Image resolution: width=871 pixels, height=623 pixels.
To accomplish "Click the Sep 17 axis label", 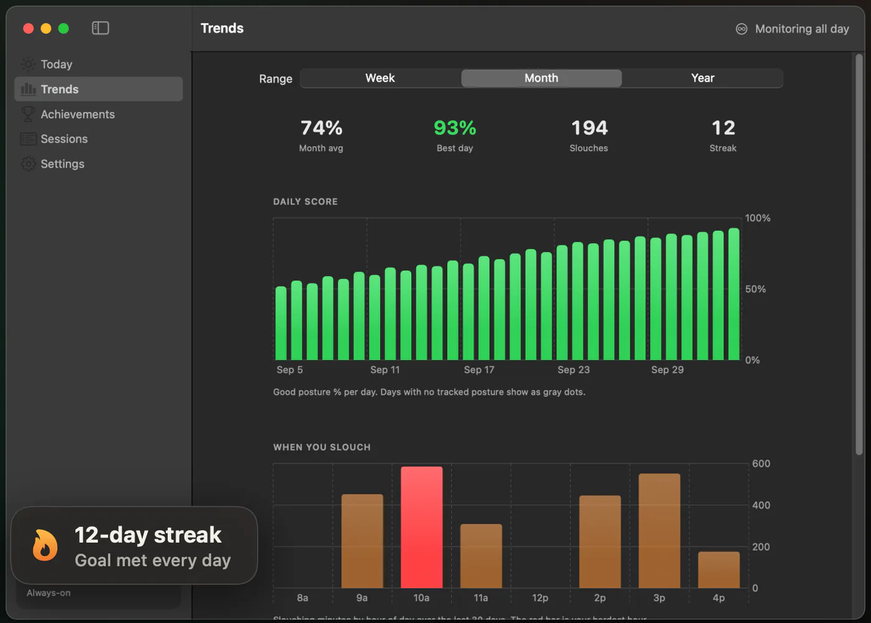I will 479,370.
